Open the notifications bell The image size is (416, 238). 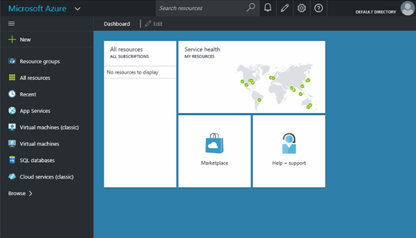pyautogui.click(x=268, y=8)
